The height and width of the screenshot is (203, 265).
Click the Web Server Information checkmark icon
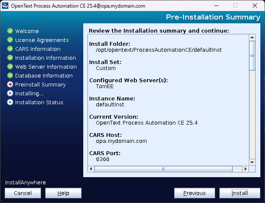(x=10, y=67)
